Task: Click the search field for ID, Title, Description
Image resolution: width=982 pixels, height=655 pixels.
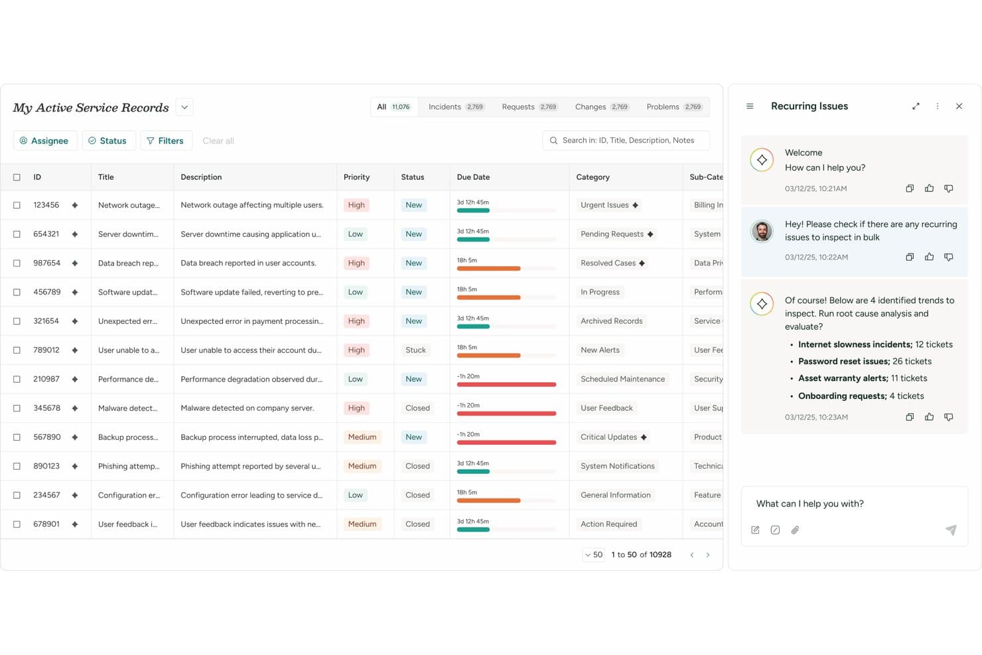Action: (x=626, y=141)
